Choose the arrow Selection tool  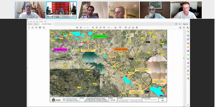(x=93, y=27)
